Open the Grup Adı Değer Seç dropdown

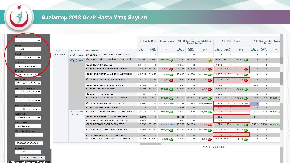pos(28,117)
